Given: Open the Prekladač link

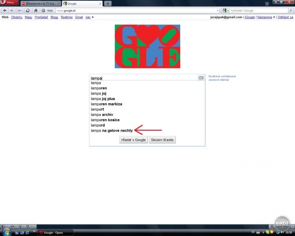Looking at the screenshot, I should pos(41,17).
